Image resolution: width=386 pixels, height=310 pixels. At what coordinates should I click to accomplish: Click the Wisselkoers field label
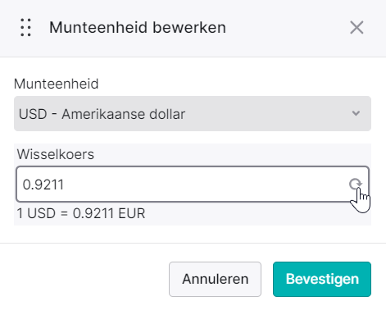tap(56, 154)
